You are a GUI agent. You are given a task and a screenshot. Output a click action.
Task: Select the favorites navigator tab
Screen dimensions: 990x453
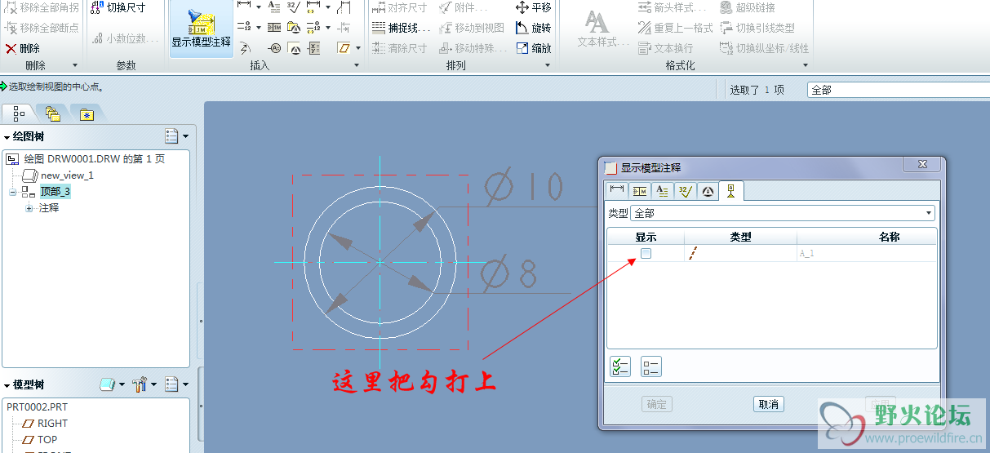[x=87, y=114]
